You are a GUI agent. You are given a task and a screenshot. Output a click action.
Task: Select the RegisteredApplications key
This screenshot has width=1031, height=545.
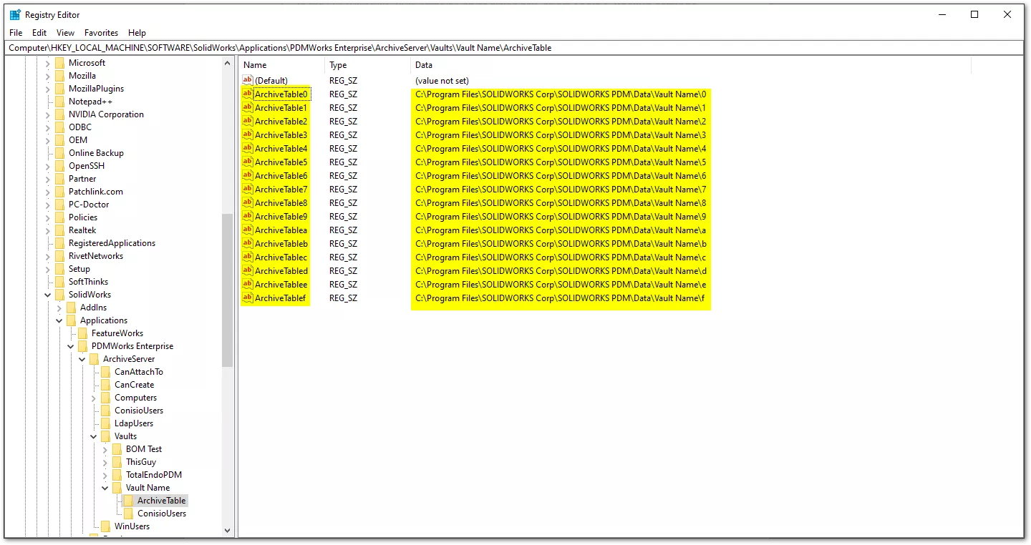pyautogui.click(x=112, y=243)
